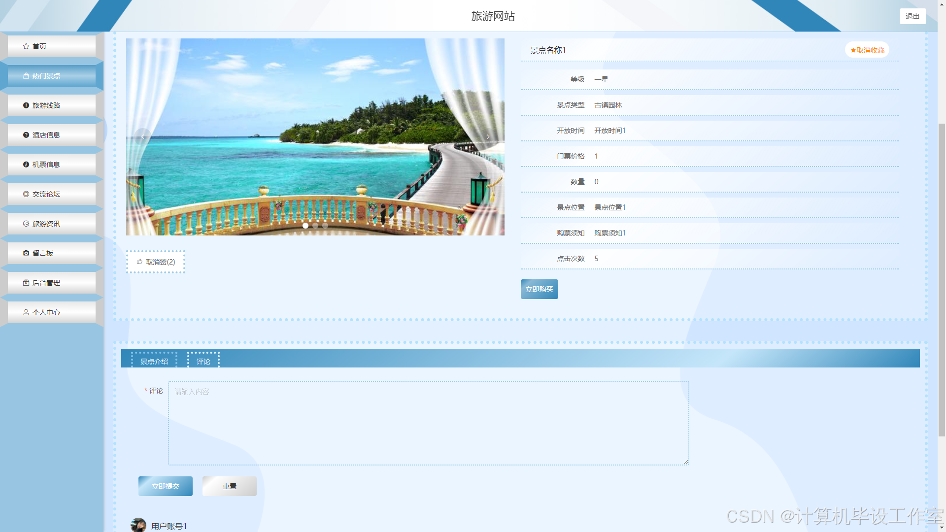Image resolution: width=946 pixels, height=532 pixels.
Task: Click the info icon beside 机票信息
Action: (x=26, y=165)
